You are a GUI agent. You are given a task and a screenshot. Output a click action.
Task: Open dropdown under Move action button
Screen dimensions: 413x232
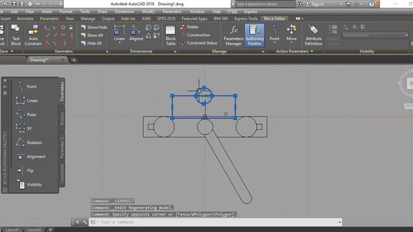(x=291, y=43)
